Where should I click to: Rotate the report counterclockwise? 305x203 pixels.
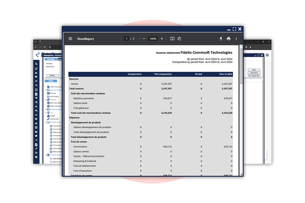pos(179,38)
